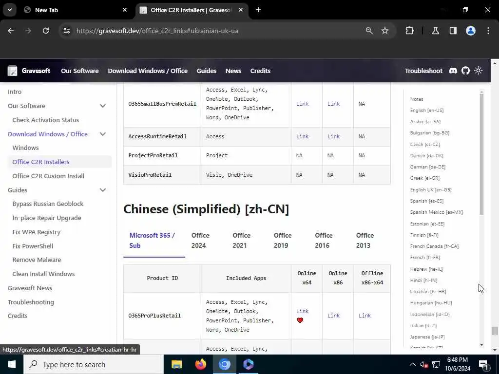Open the notification center icon

[483, 365]
